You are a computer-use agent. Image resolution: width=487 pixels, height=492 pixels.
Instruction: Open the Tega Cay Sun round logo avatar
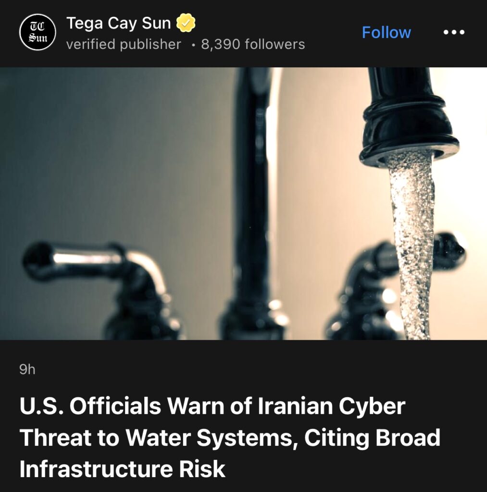coord(37,32)
